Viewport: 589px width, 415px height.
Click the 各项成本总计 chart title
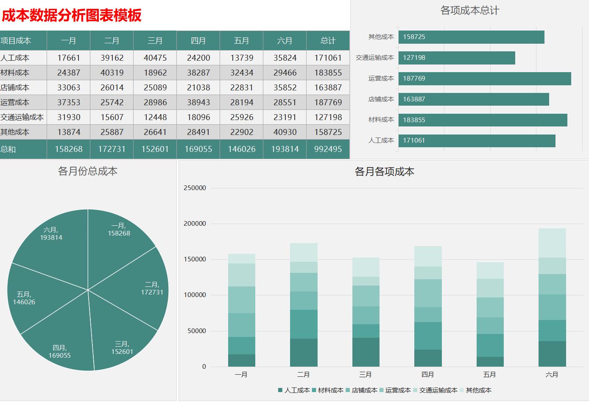pyautogui.click(x=469, y=11)
